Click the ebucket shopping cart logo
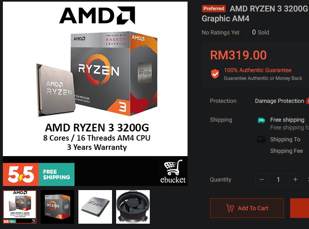 click(x=173, y=172)
